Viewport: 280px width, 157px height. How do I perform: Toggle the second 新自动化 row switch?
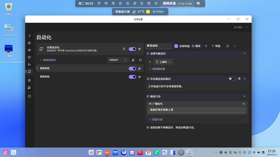coord(132,77)
